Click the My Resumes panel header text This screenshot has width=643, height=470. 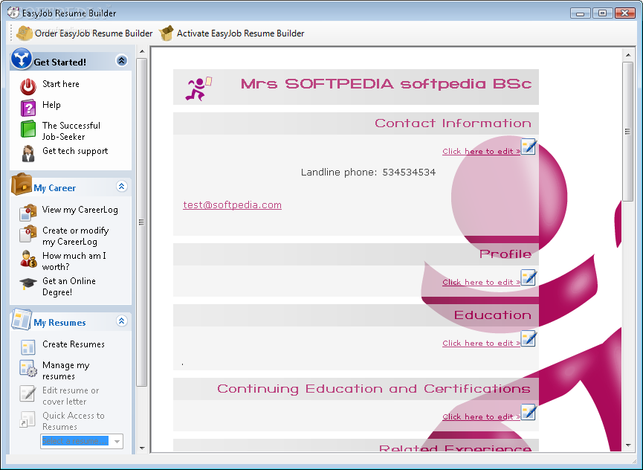59,323
